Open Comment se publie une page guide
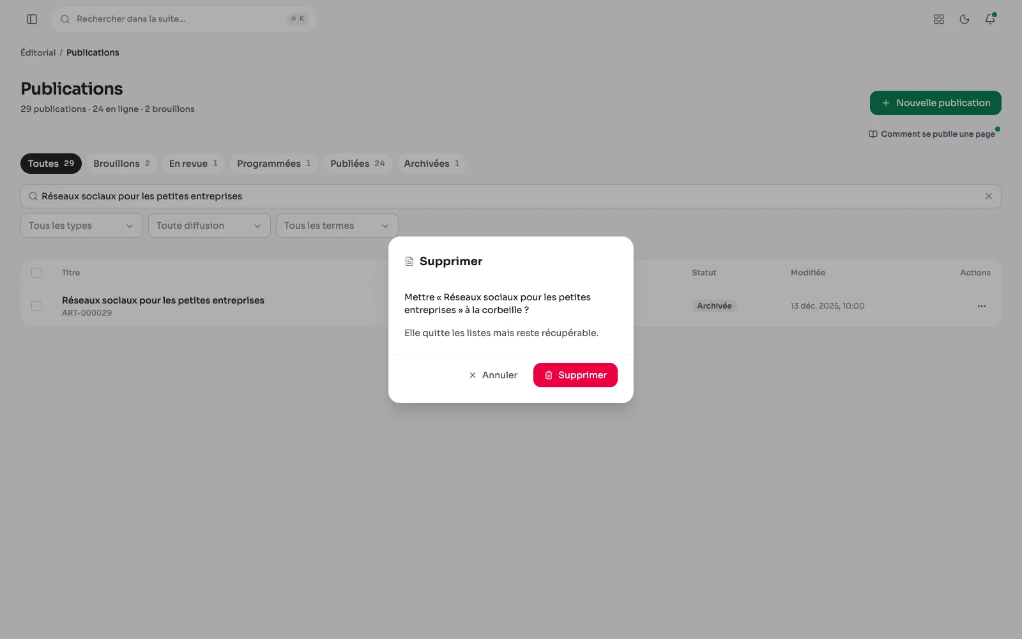 [x=932, y=134]
